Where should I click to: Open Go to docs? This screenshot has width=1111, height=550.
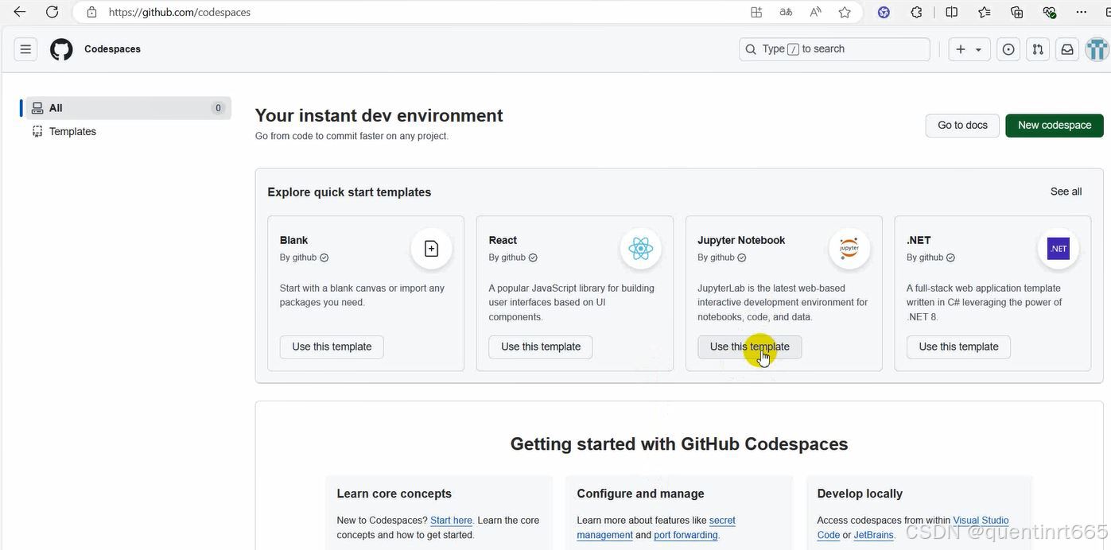(x=962, y=126)
